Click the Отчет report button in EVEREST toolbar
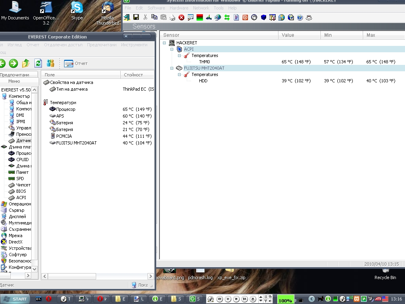 pyautogui.click(x=76, y=63)
